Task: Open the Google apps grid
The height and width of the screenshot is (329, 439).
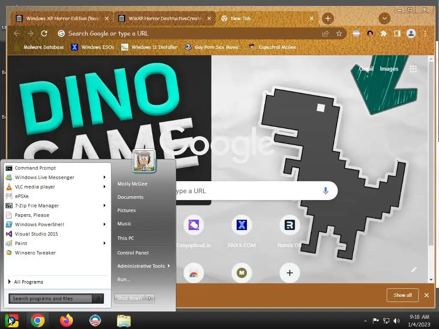Action: (x=413, y=69)
